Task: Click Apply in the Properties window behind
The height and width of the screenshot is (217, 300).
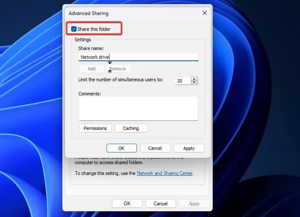Action: [194, 203]
